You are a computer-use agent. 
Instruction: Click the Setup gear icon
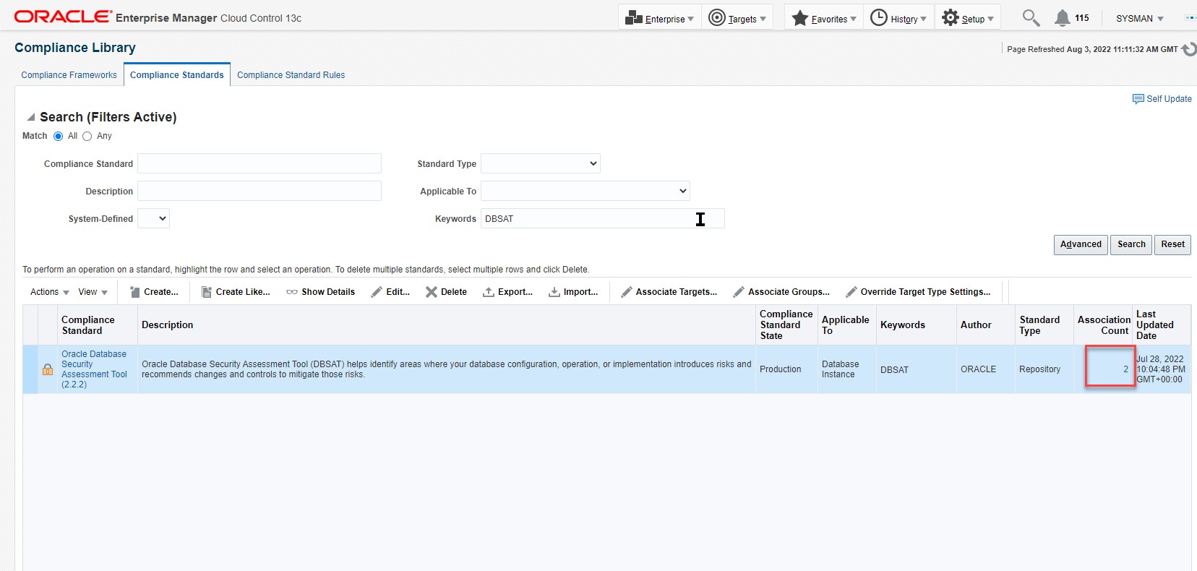point(951,18)
